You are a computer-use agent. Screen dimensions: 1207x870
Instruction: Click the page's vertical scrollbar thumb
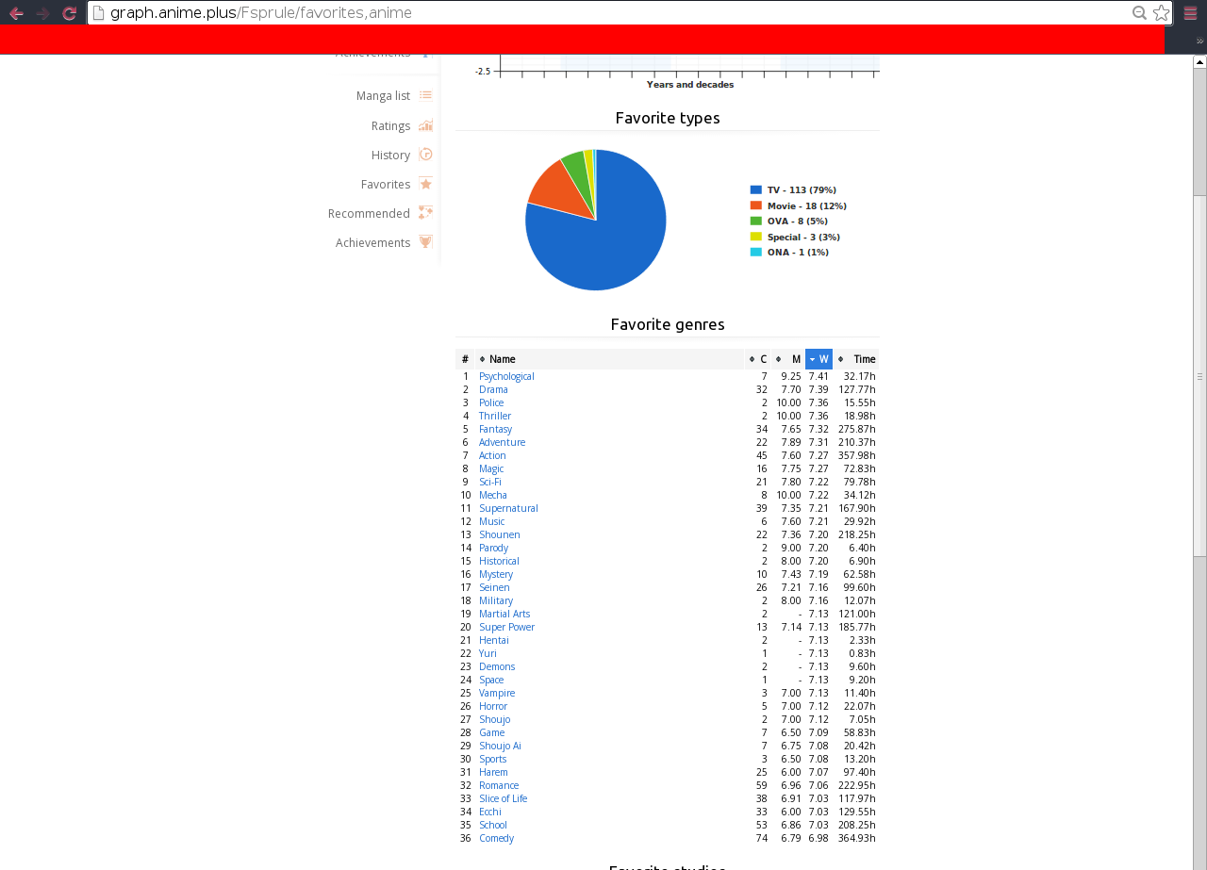click(x=1199, y=375)
